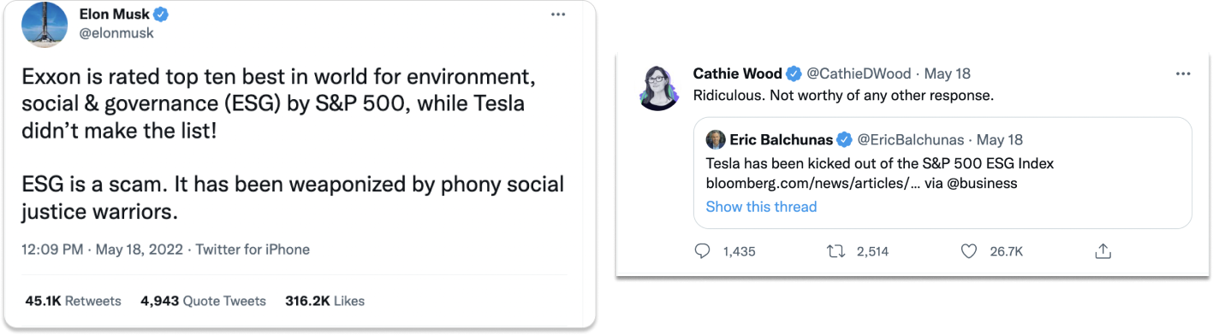Open Cathie Wood's profile avatar
The height and width of the screenshot is (335, 1213).
tap(659, 86)
